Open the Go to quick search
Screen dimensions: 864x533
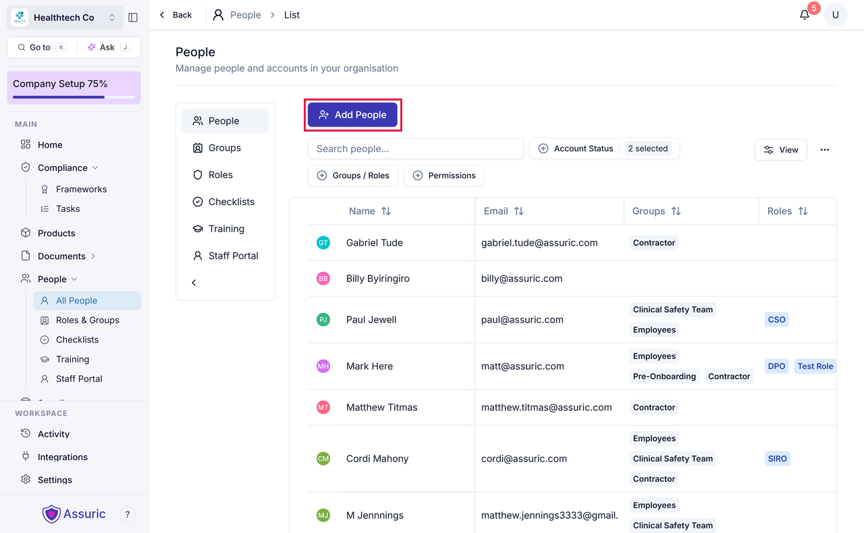(x=42, y=47)
